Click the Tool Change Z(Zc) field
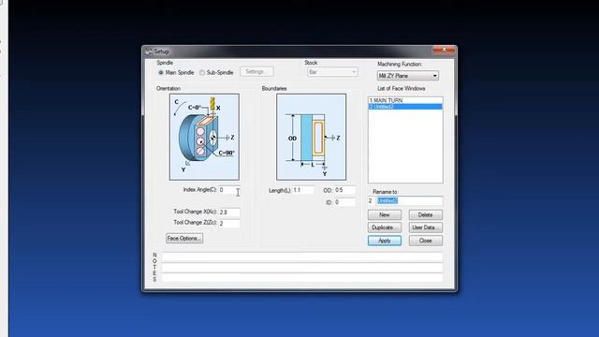 [229, 224]
